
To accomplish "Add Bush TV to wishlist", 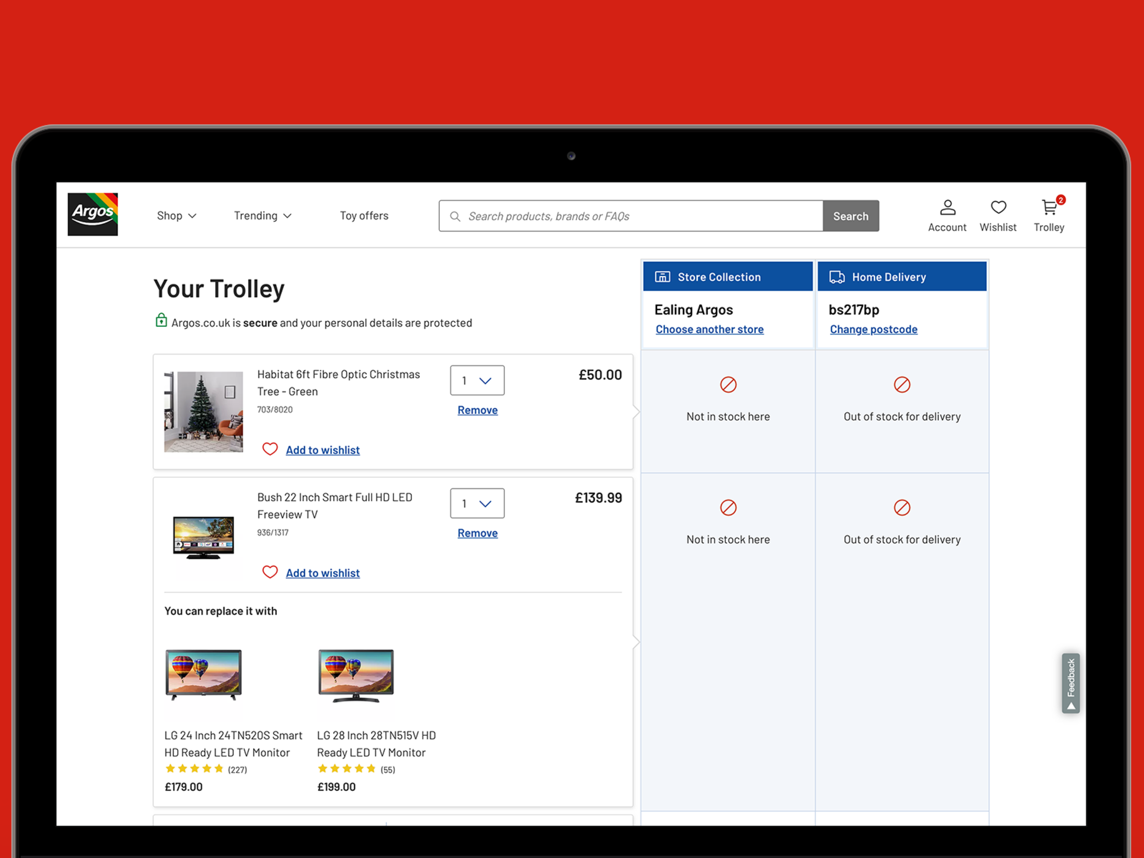I will pyautogui.click(x=323, y=573).
